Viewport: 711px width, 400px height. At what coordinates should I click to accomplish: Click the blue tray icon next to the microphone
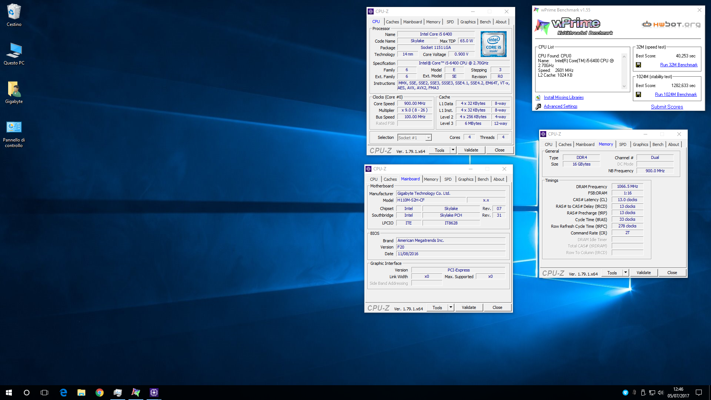pos(625,393)
